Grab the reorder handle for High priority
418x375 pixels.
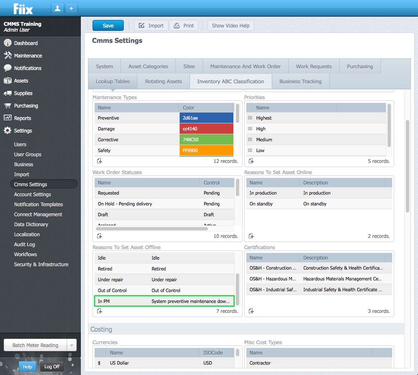coord(250,128)
